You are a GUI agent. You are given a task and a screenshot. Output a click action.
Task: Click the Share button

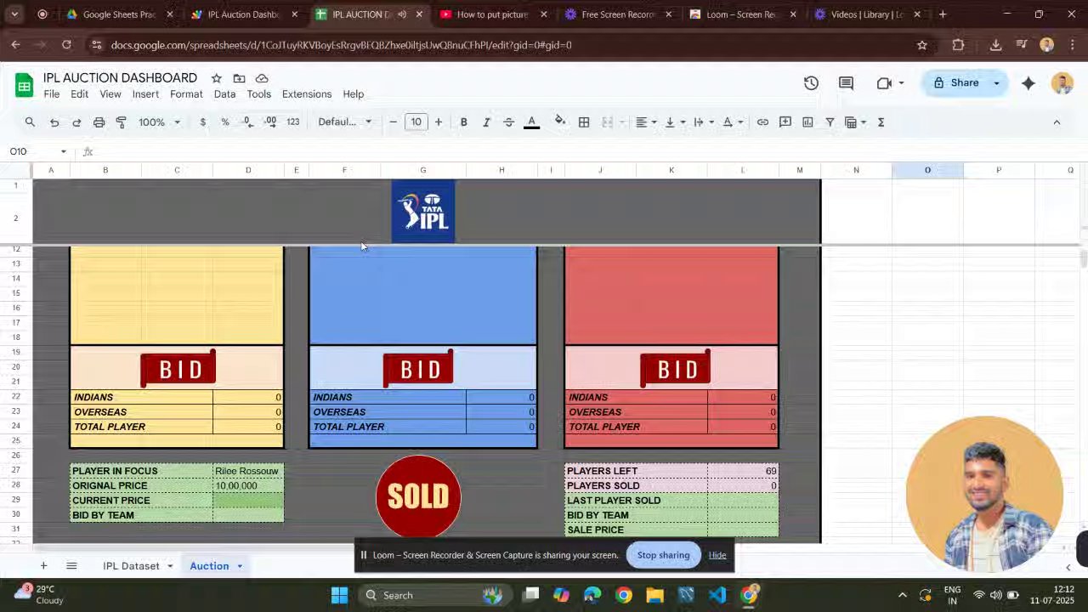click(955, 82)
